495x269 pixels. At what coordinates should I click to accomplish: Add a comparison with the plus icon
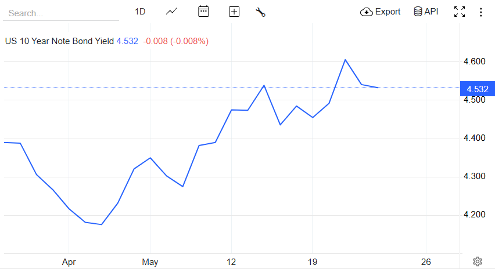tap(234, 12)
